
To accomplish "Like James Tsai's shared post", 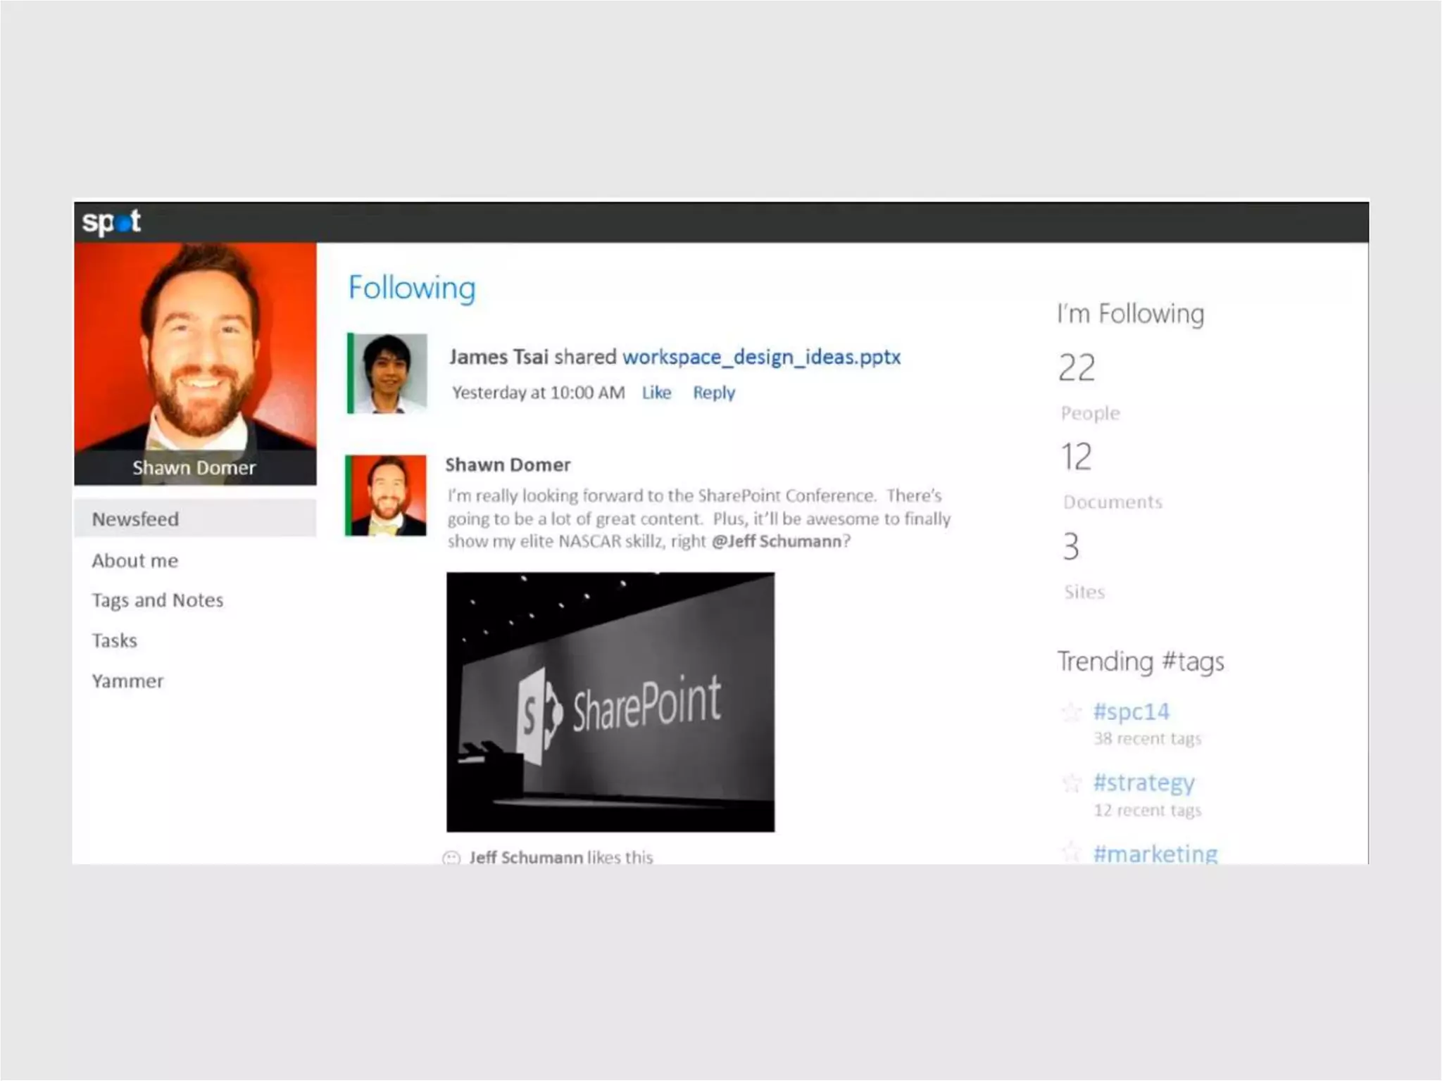I will point(656,393).
